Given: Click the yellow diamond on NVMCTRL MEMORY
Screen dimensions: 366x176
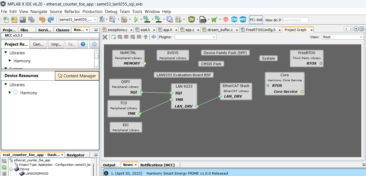Looking at the screenshot, I should coord(144,63).
